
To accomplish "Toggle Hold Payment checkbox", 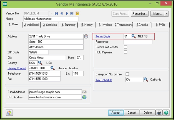I will pos(125,52).
